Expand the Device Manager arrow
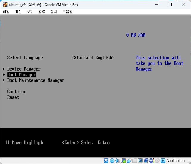 (4, 69)
